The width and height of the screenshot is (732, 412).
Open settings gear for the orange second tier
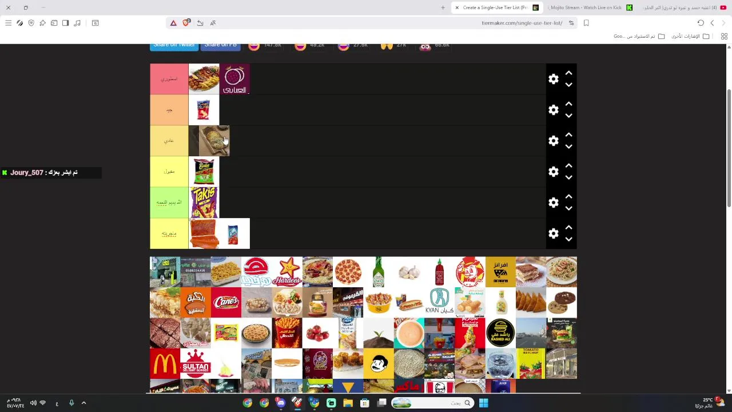[x=554, y=110]
